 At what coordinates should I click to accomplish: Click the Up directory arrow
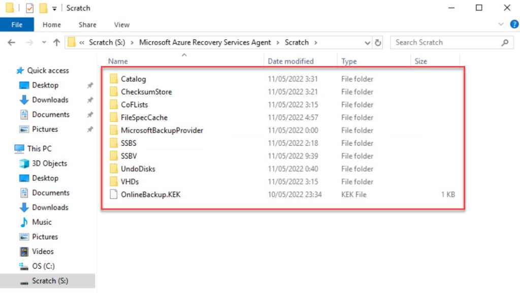pyautogui.click(x=56, y=43)
